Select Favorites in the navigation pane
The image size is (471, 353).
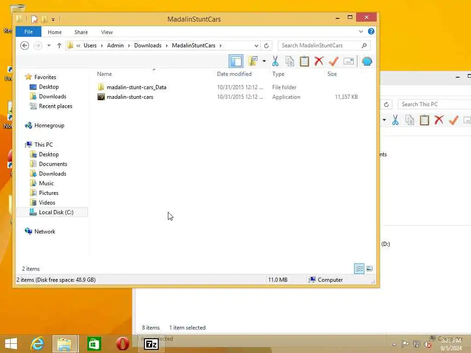[x=45, y=77]
